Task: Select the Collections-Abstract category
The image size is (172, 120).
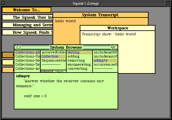Action: [x=27, y=52]
